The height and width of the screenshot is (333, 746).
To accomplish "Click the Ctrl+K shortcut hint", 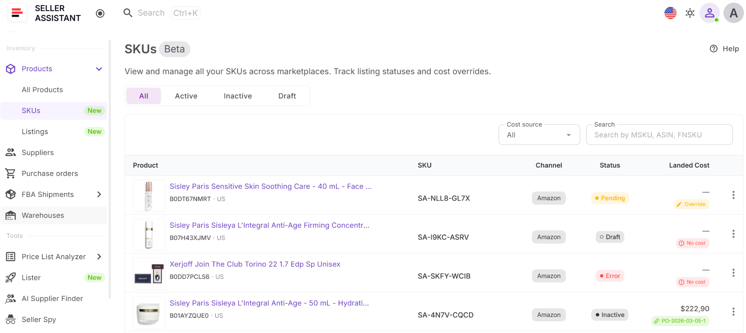I will click(x=185, y=13).
